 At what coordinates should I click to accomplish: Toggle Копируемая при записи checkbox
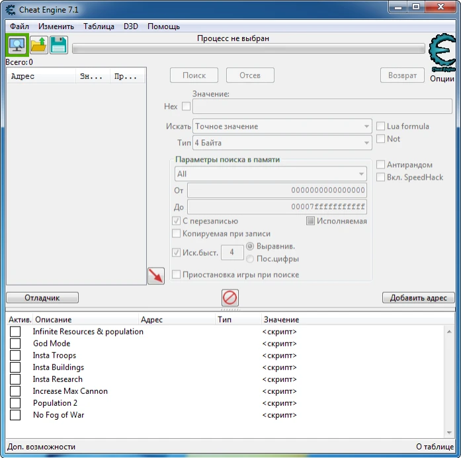176,233
